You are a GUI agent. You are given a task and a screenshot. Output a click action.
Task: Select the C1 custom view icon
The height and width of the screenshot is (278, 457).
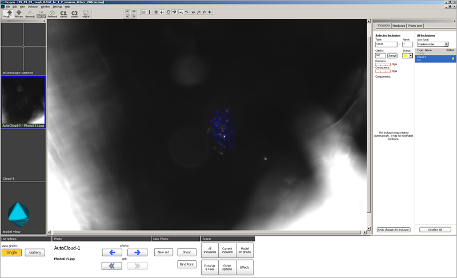[63, 14]
